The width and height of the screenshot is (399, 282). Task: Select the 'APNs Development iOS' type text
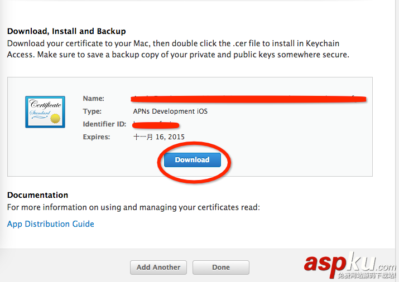click(x=170, y=111)
